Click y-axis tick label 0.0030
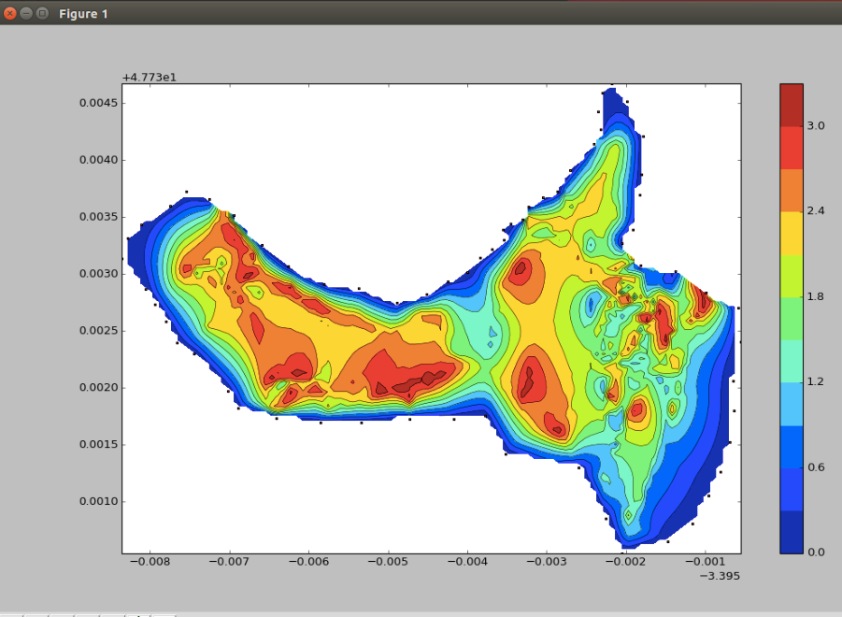Viewport: 842px width, 617px height. (98, 273)
